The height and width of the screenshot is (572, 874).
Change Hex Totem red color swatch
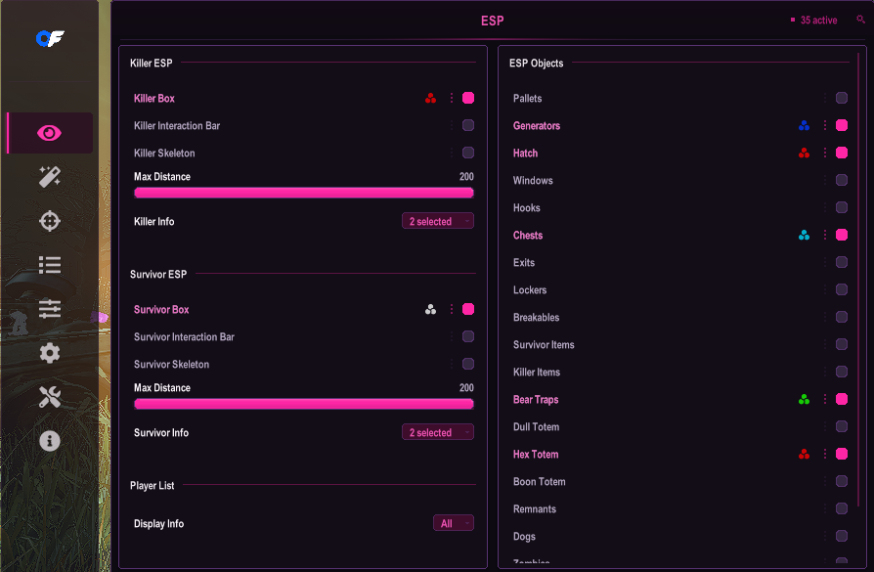pos(804,455)
